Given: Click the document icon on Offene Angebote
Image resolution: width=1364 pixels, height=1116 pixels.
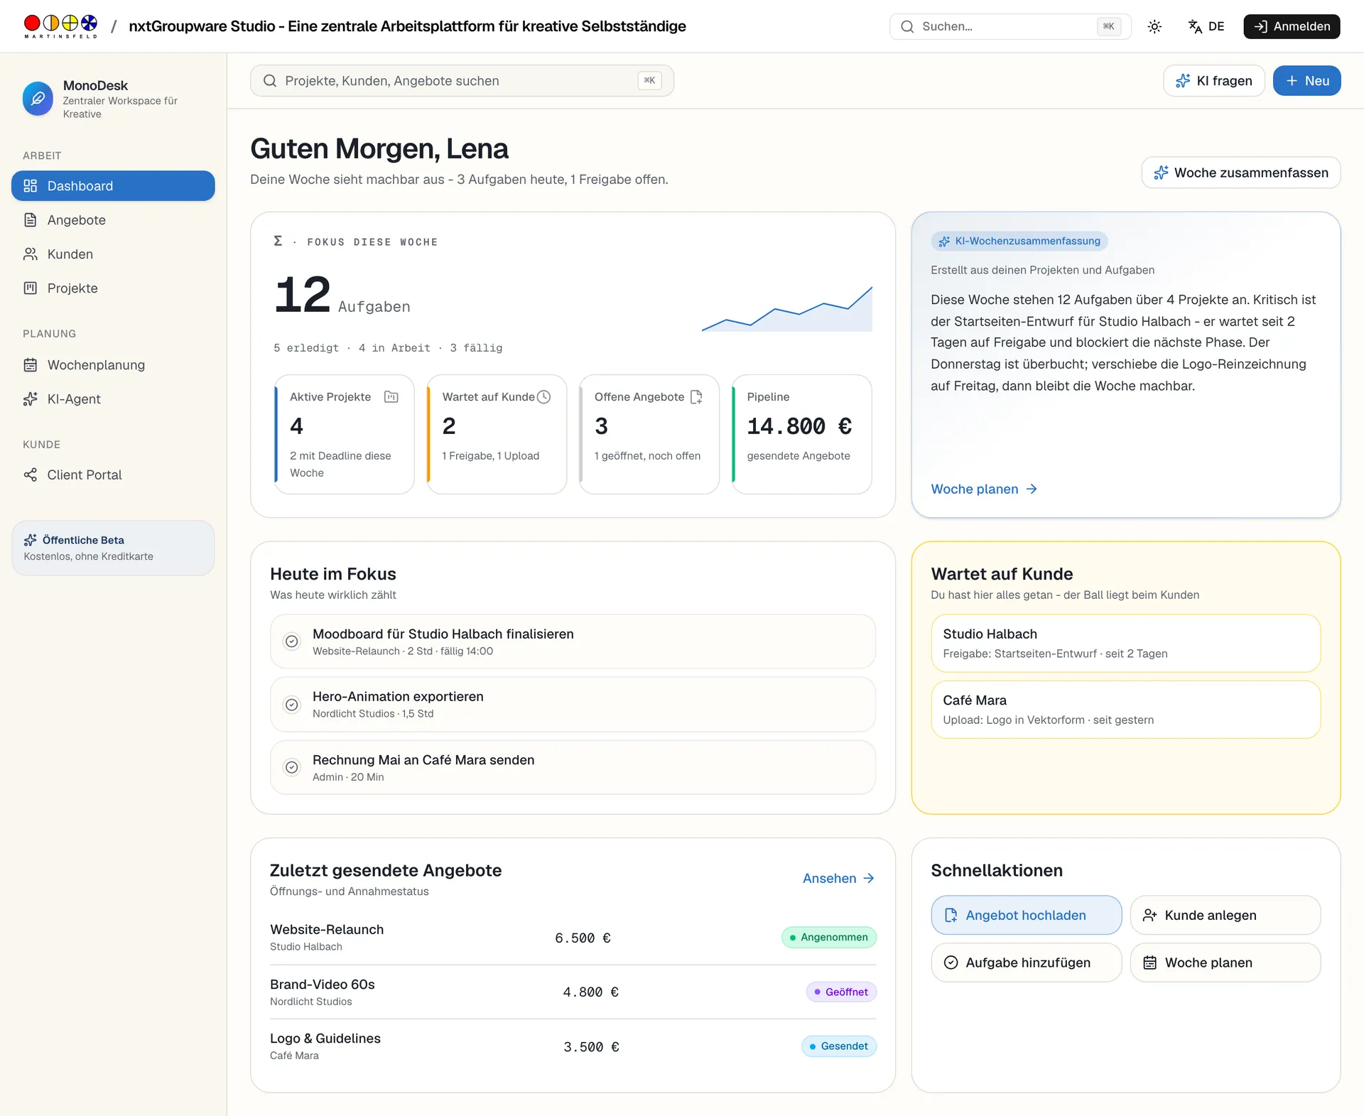Looking at the screenshot, I should (x=696, y=397).
